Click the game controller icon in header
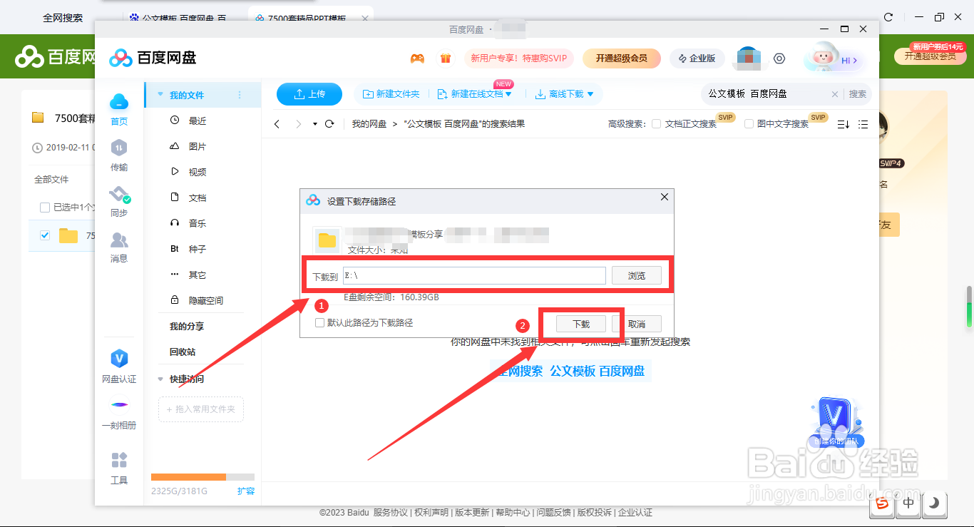This screenshot has width=974, height=527. coord(417,58)
